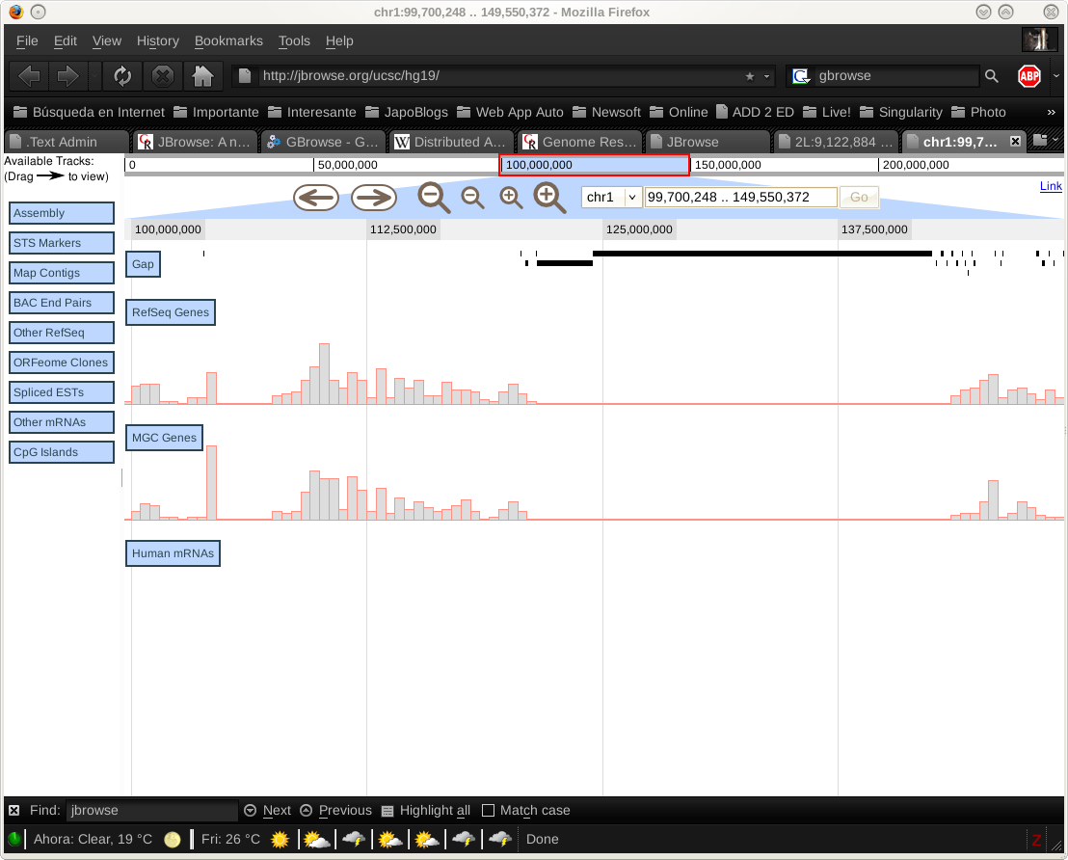1068x860 pixels.
Task: Click the genomic location coordinates field
Action: pyautogui.click(x=740, y=197)
